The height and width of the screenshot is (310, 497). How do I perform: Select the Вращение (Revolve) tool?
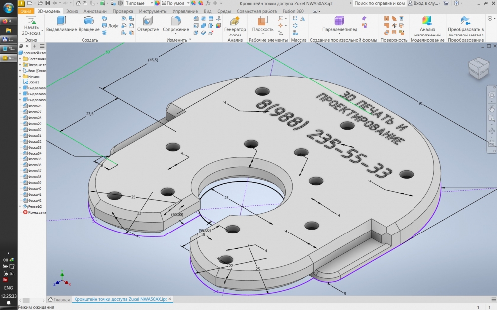[x=89, y=23]
